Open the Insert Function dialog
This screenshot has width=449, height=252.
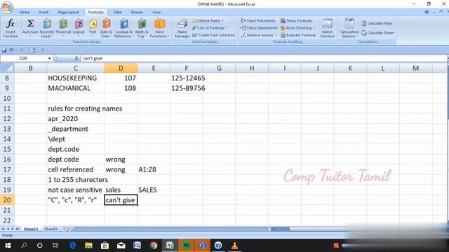(11, 28)
